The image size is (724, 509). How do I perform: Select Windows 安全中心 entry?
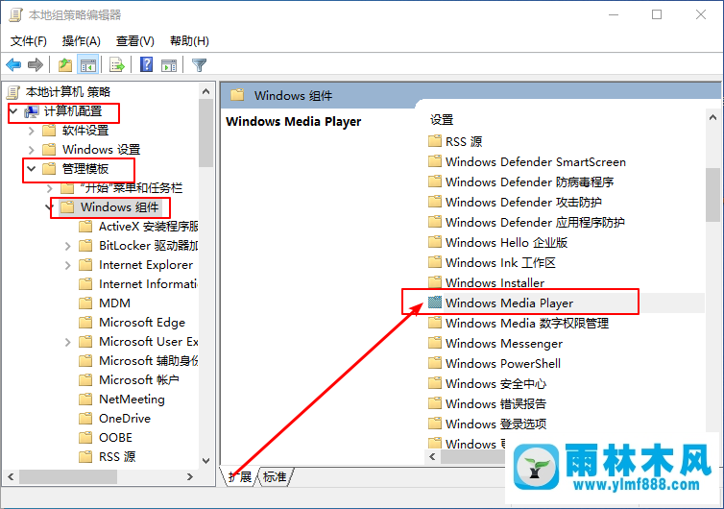pyautogui.click(x=495, y=383)
